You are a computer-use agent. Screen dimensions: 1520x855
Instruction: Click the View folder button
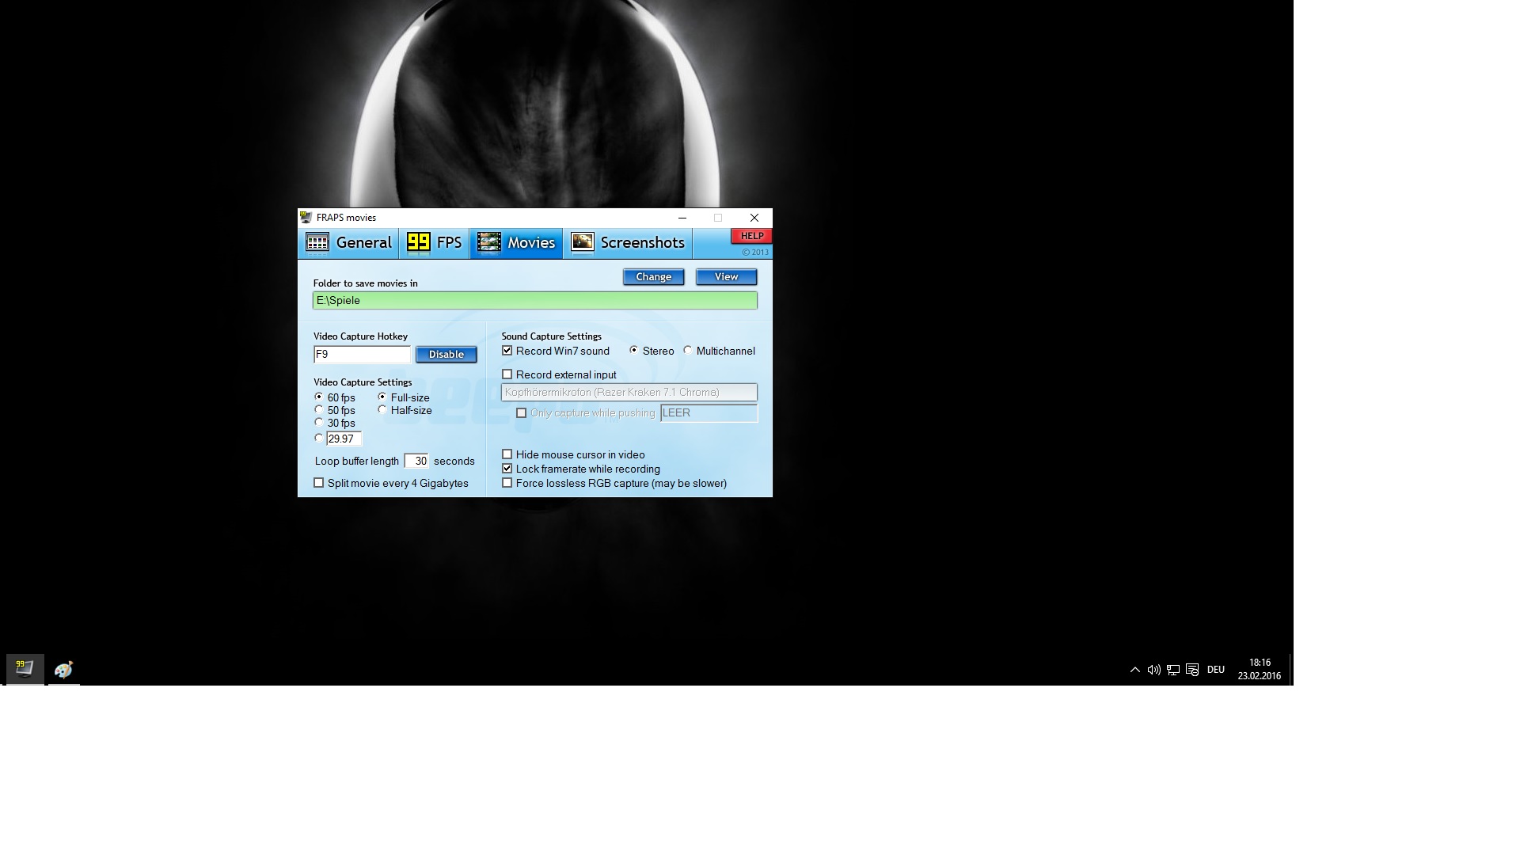[726, 277]
